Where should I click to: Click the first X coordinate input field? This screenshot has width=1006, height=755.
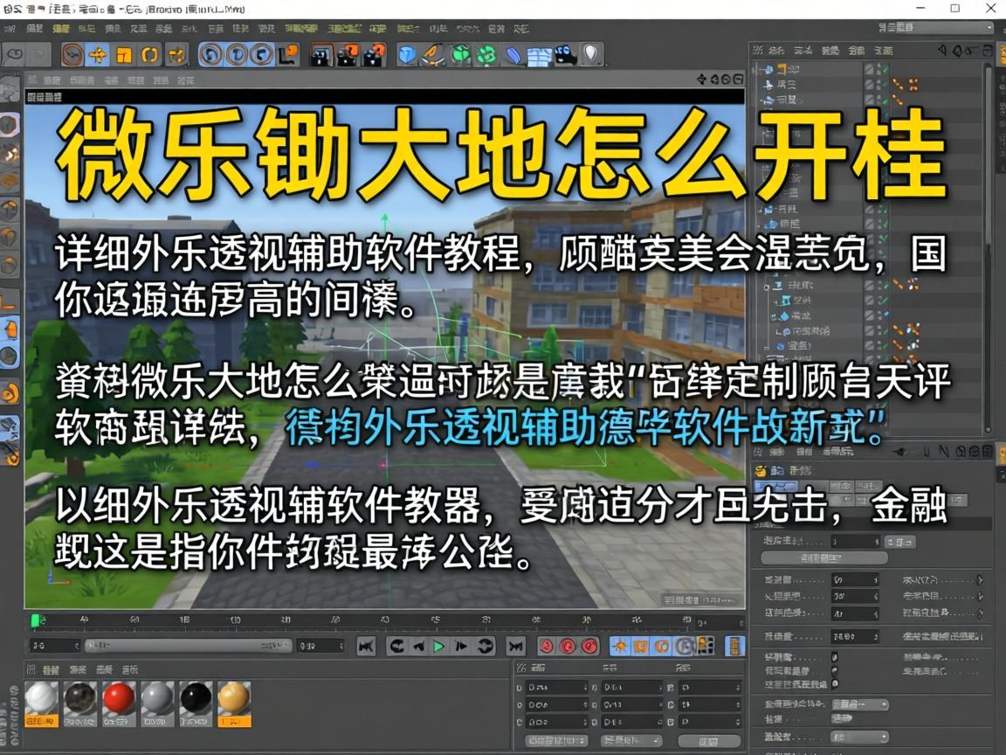tap(556, 687)
